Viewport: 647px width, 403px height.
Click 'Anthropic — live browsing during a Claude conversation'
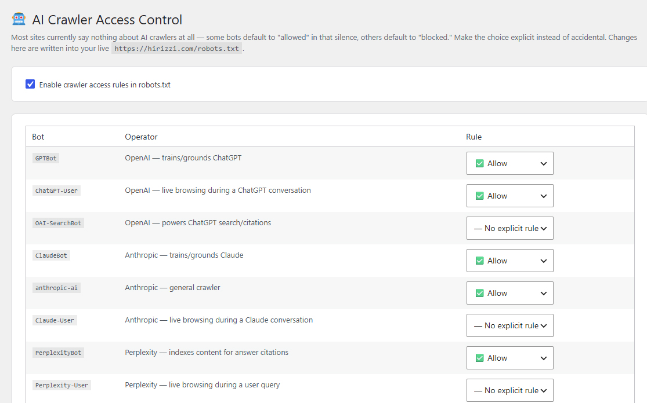[219, 320]
